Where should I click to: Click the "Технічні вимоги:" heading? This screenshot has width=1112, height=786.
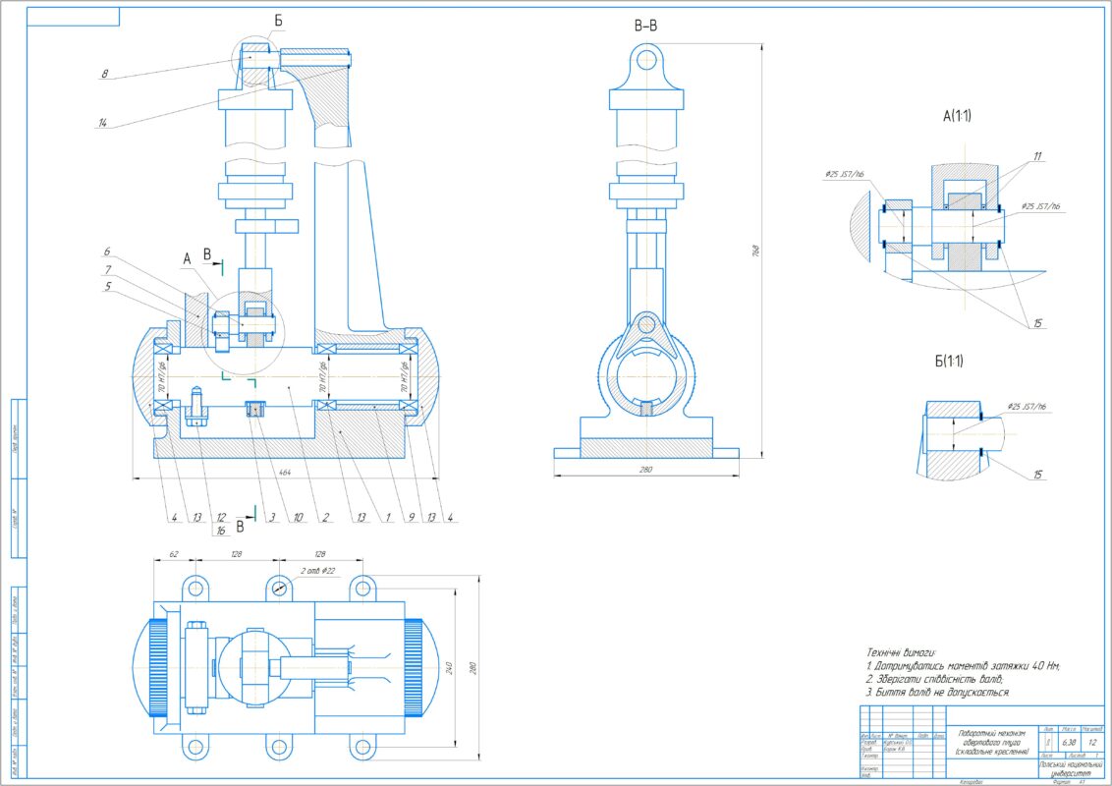click(902, 652)
